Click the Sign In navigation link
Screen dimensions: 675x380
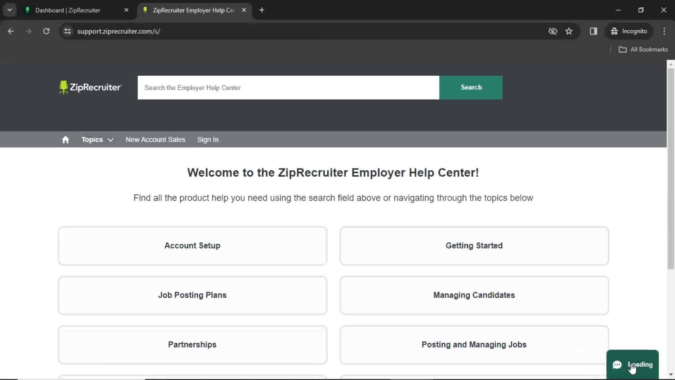click(x=208, y=139)
